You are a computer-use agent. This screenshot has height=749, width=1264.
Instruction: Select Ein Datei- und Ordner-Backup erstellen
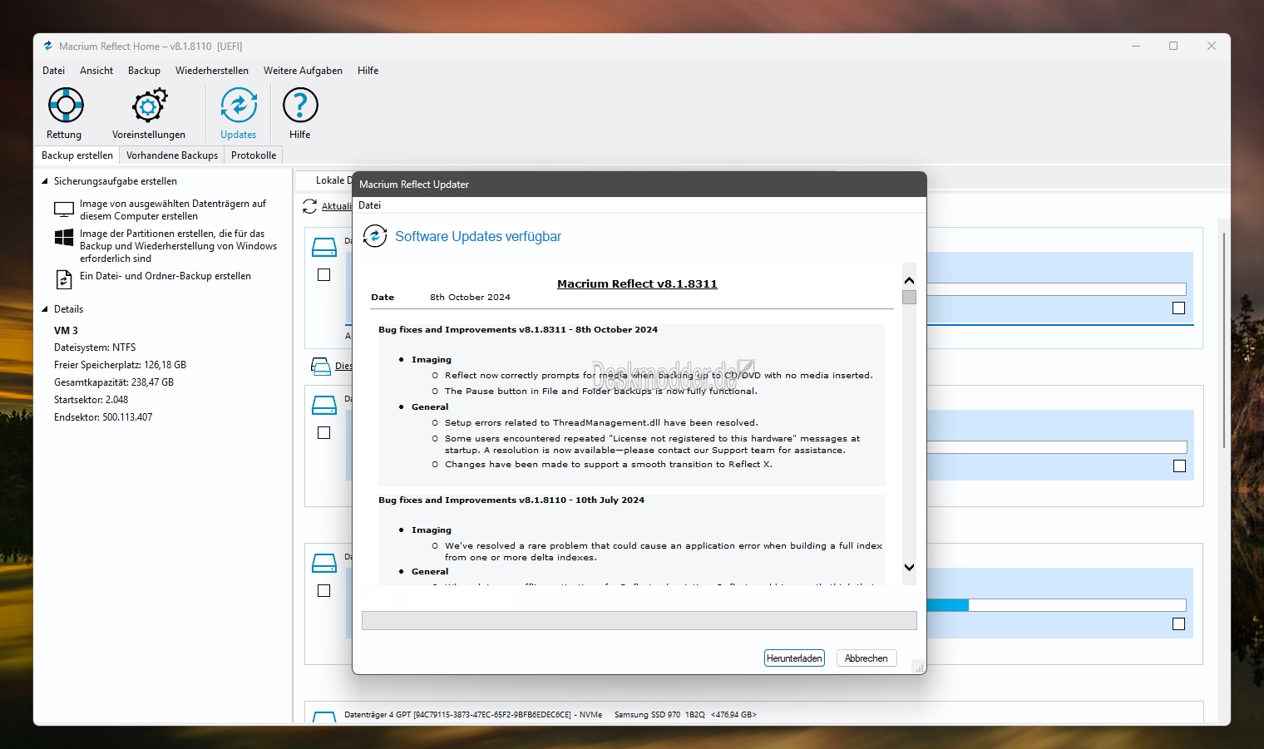coord(165,276)
